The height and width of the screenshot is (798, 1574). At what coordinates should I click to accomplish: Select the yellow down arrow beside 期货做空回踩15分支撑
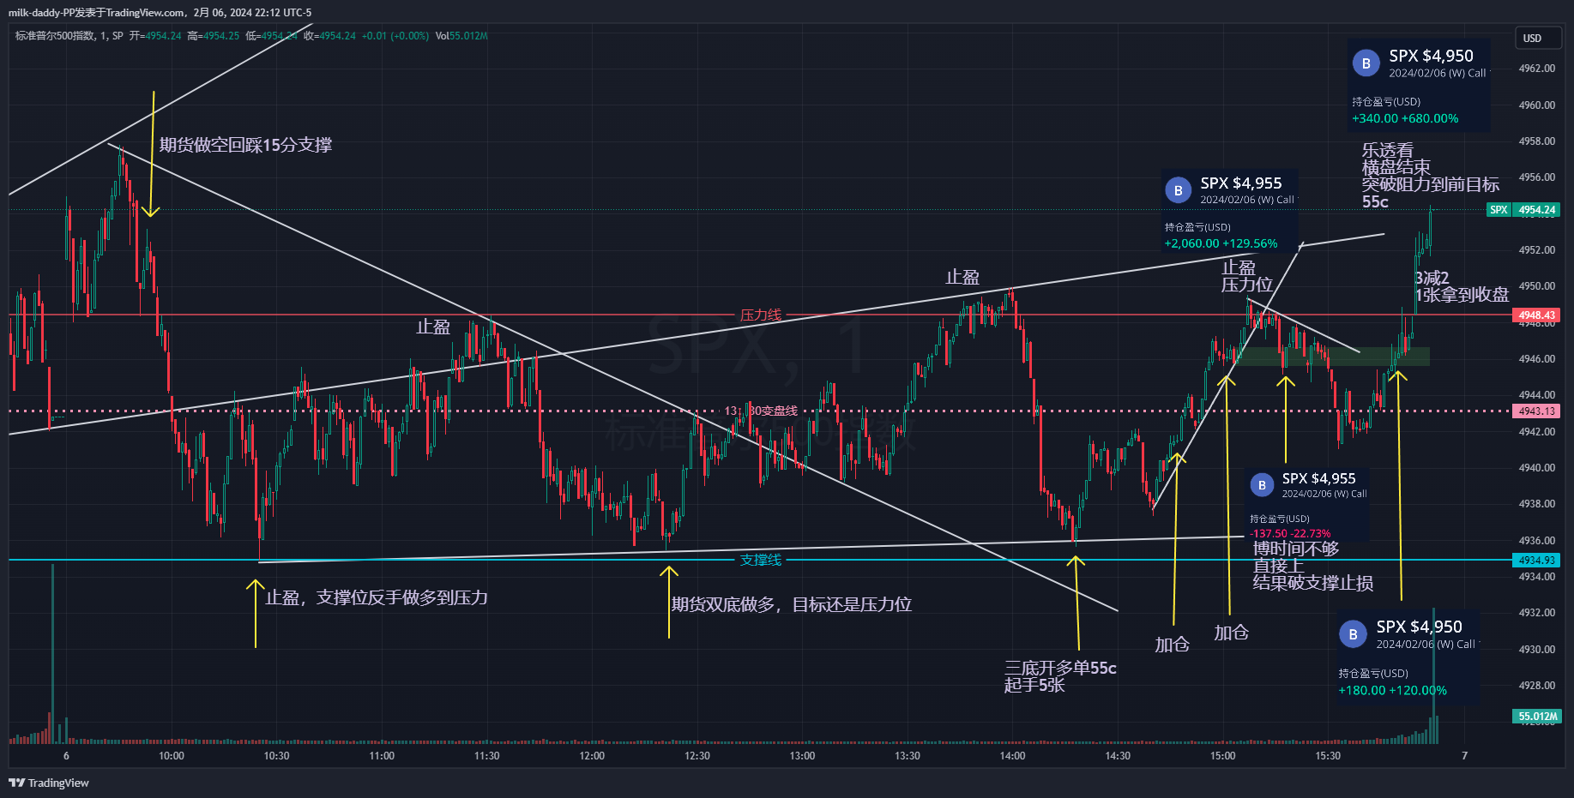[152, 154]
